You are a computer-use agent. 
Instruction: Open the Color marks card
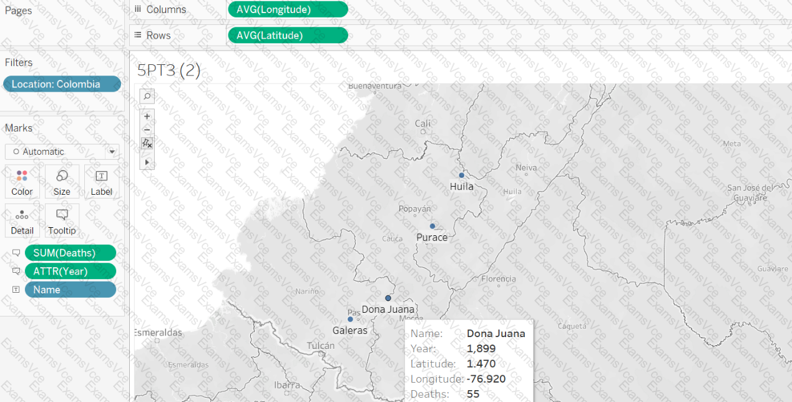click(x=22, y=182)
